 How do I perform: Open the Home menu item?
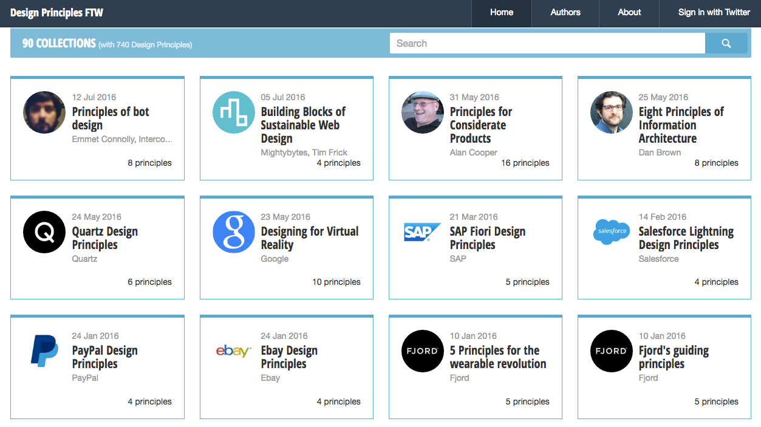[502, 13]
